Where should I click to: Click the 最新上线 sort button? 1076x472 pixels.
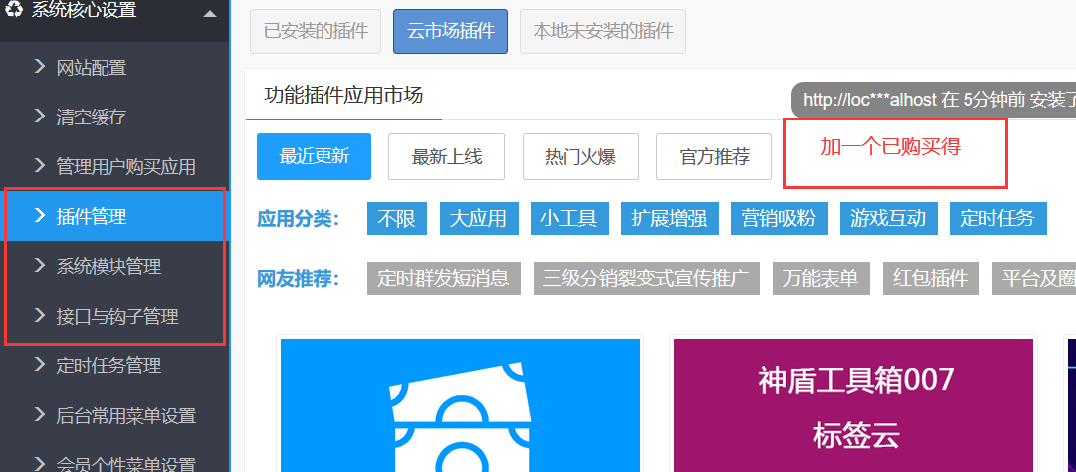coord(446,156)
